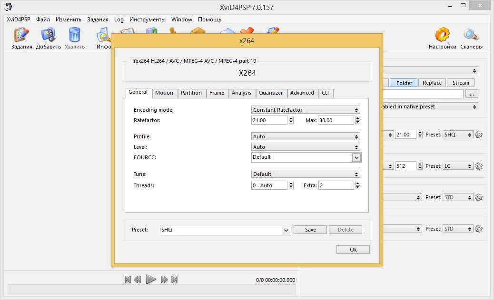494x300 pixels.
Task: Open the Advanced tab
Action: point(302,93)
